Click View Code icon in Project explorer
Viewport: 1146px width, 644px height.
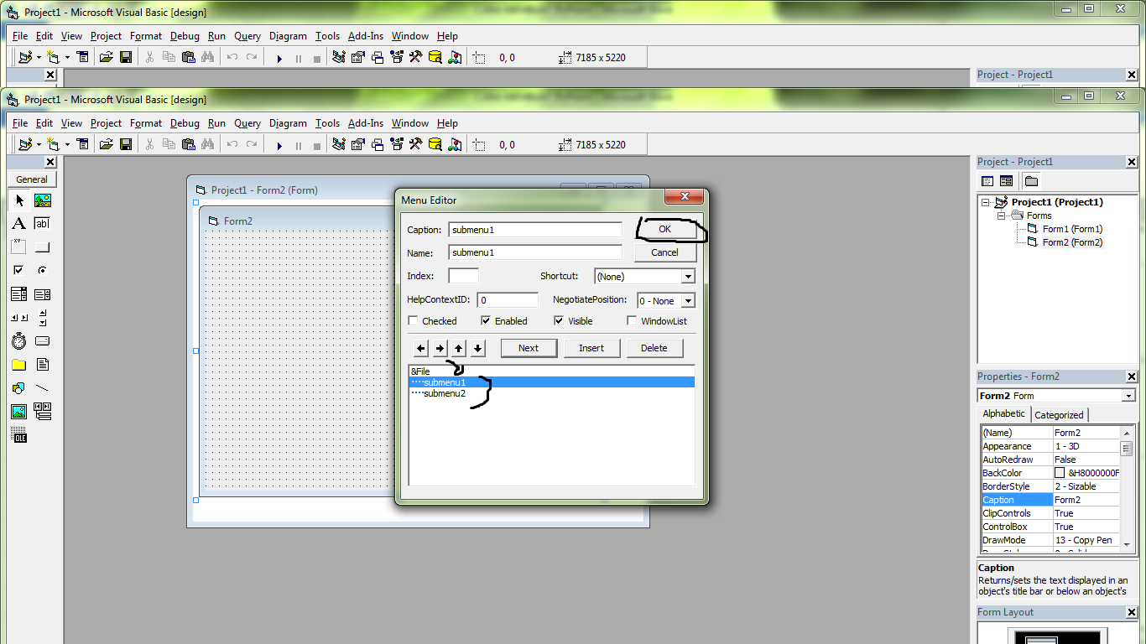pyautogui.click(x=987, y=181)
